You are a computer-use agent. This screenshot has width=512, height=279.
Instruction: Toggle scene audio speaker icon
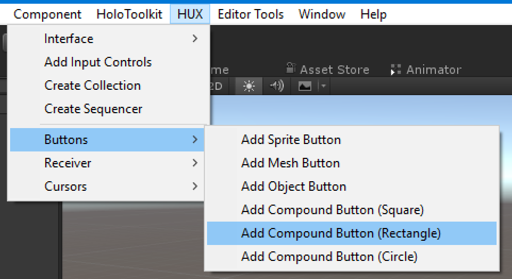(277, 86)
